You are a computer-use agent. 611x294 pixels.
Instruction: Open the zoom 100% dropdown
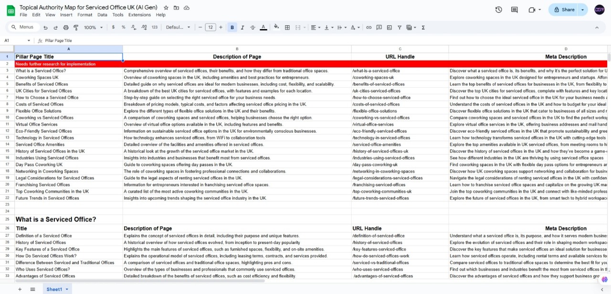(94, 27)
